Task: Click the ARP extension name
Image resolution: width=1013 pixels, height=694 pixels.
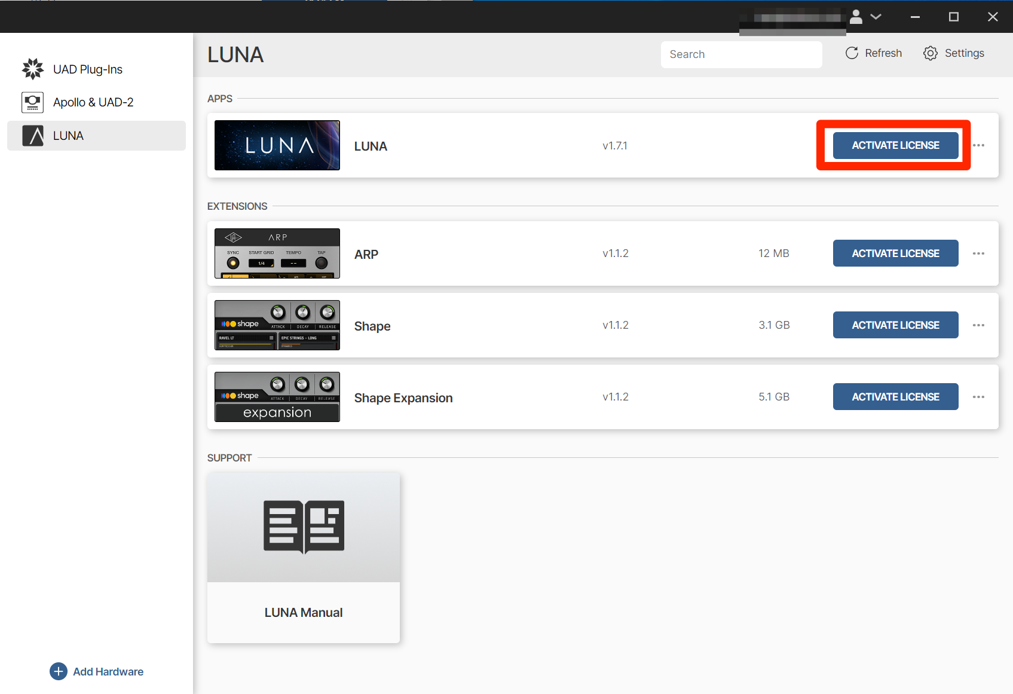Action: pyautogui.click(x=366, y=254)
